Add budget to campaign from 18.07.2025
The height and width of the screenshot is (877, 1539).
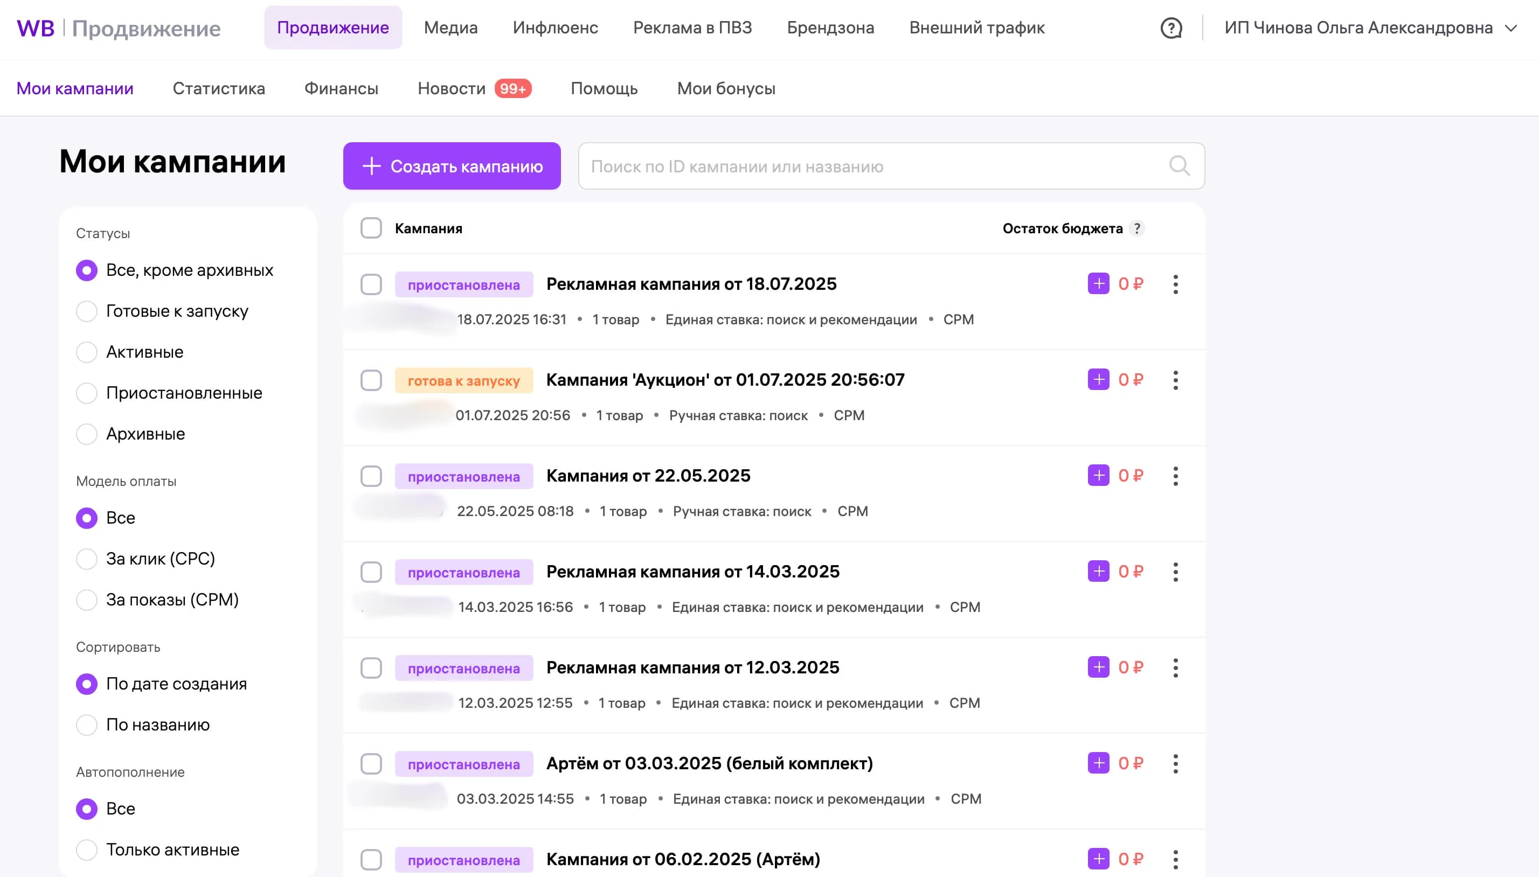(1098, 284)
